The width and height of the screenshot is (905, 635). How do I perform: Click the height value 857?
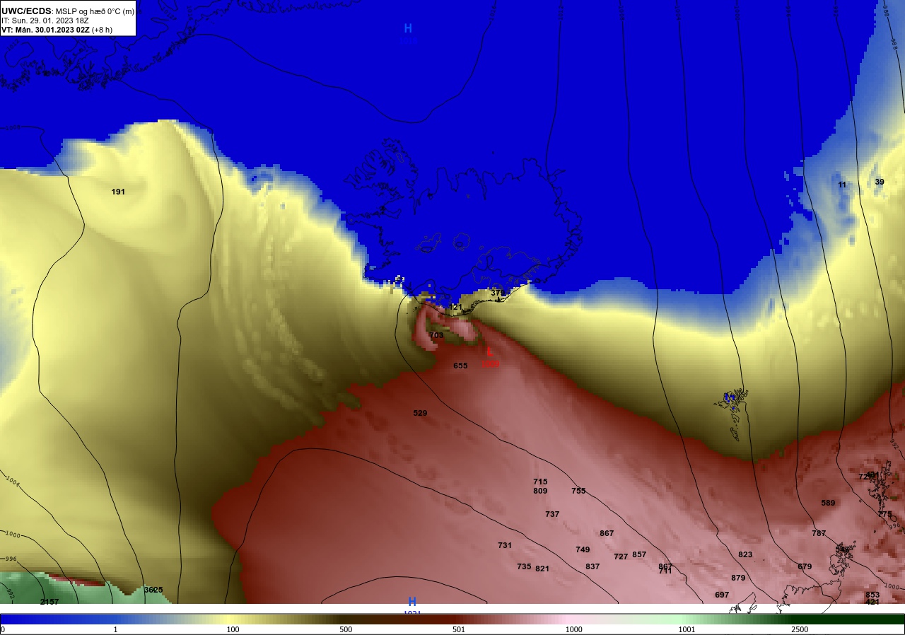[x=639, y=554]
